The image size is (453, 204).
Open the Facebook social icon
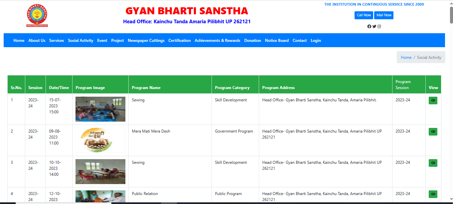pyautogui.click(x=369, y=27)
